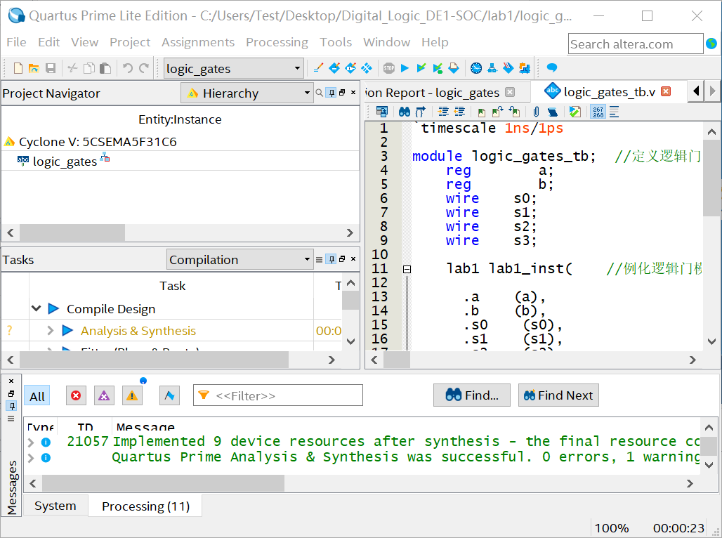
Task: Open the Assignments menu
Action: [198, 42]
